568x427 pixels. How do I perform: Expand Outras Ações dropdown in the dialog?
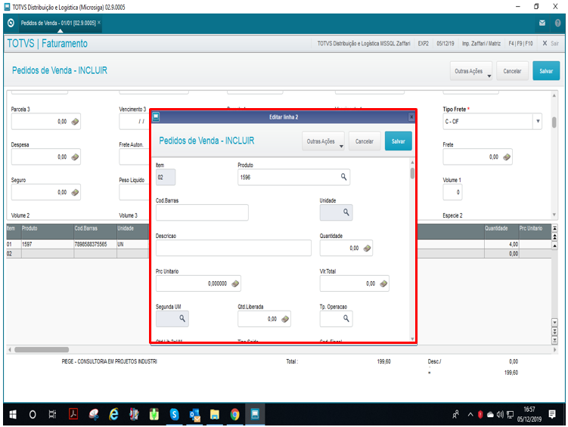tap(324, 141)
